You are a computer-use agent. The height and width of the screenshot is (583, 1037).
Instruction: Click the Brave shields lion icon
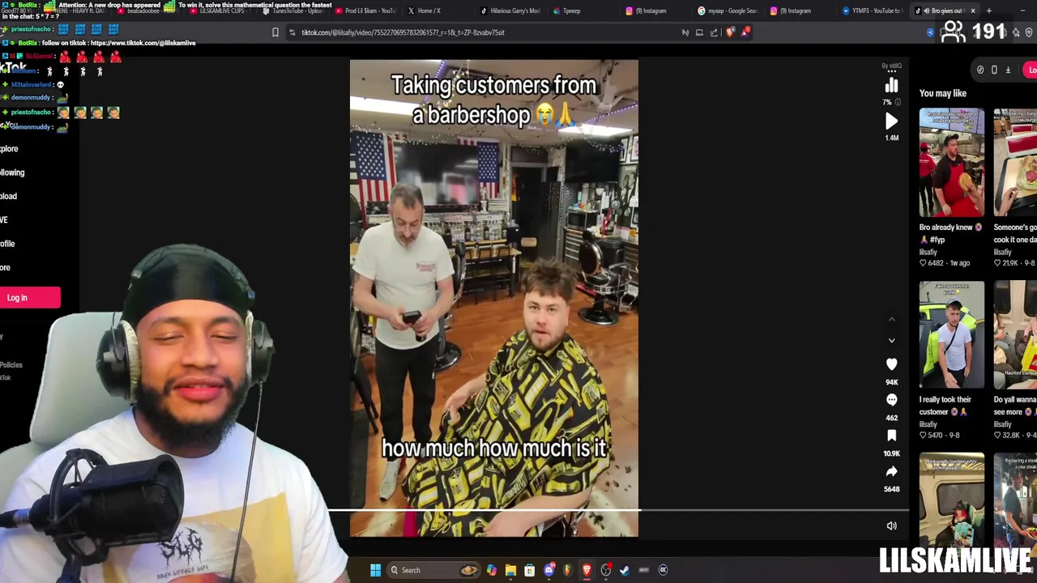[731, 32]
